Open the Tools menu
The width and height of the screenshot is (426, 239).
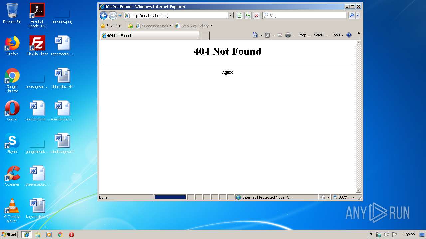(x=338, y=35)
